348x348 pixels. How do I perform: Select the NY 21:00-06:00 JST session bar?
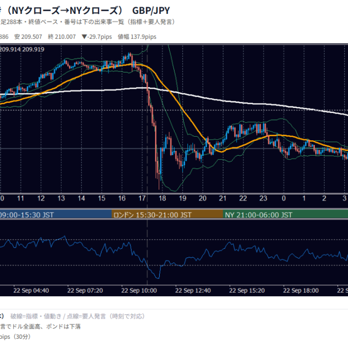[x=286, y=215]
